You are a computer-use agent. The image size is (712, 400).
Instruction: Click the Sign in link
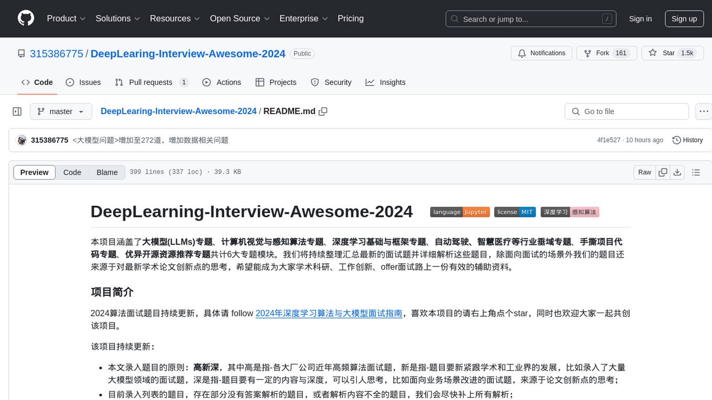coord(640,19)
